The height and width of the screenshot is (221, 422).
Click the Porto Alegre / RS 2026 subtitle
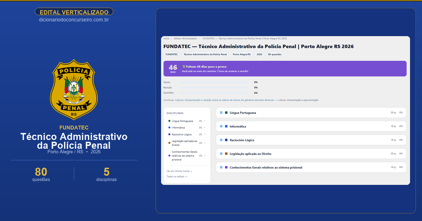tap(74, 152)
